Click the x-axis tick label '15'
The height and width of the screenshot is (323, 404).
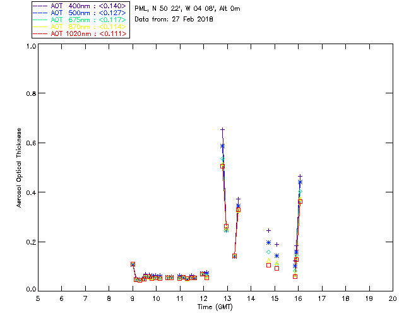point(275,298)
